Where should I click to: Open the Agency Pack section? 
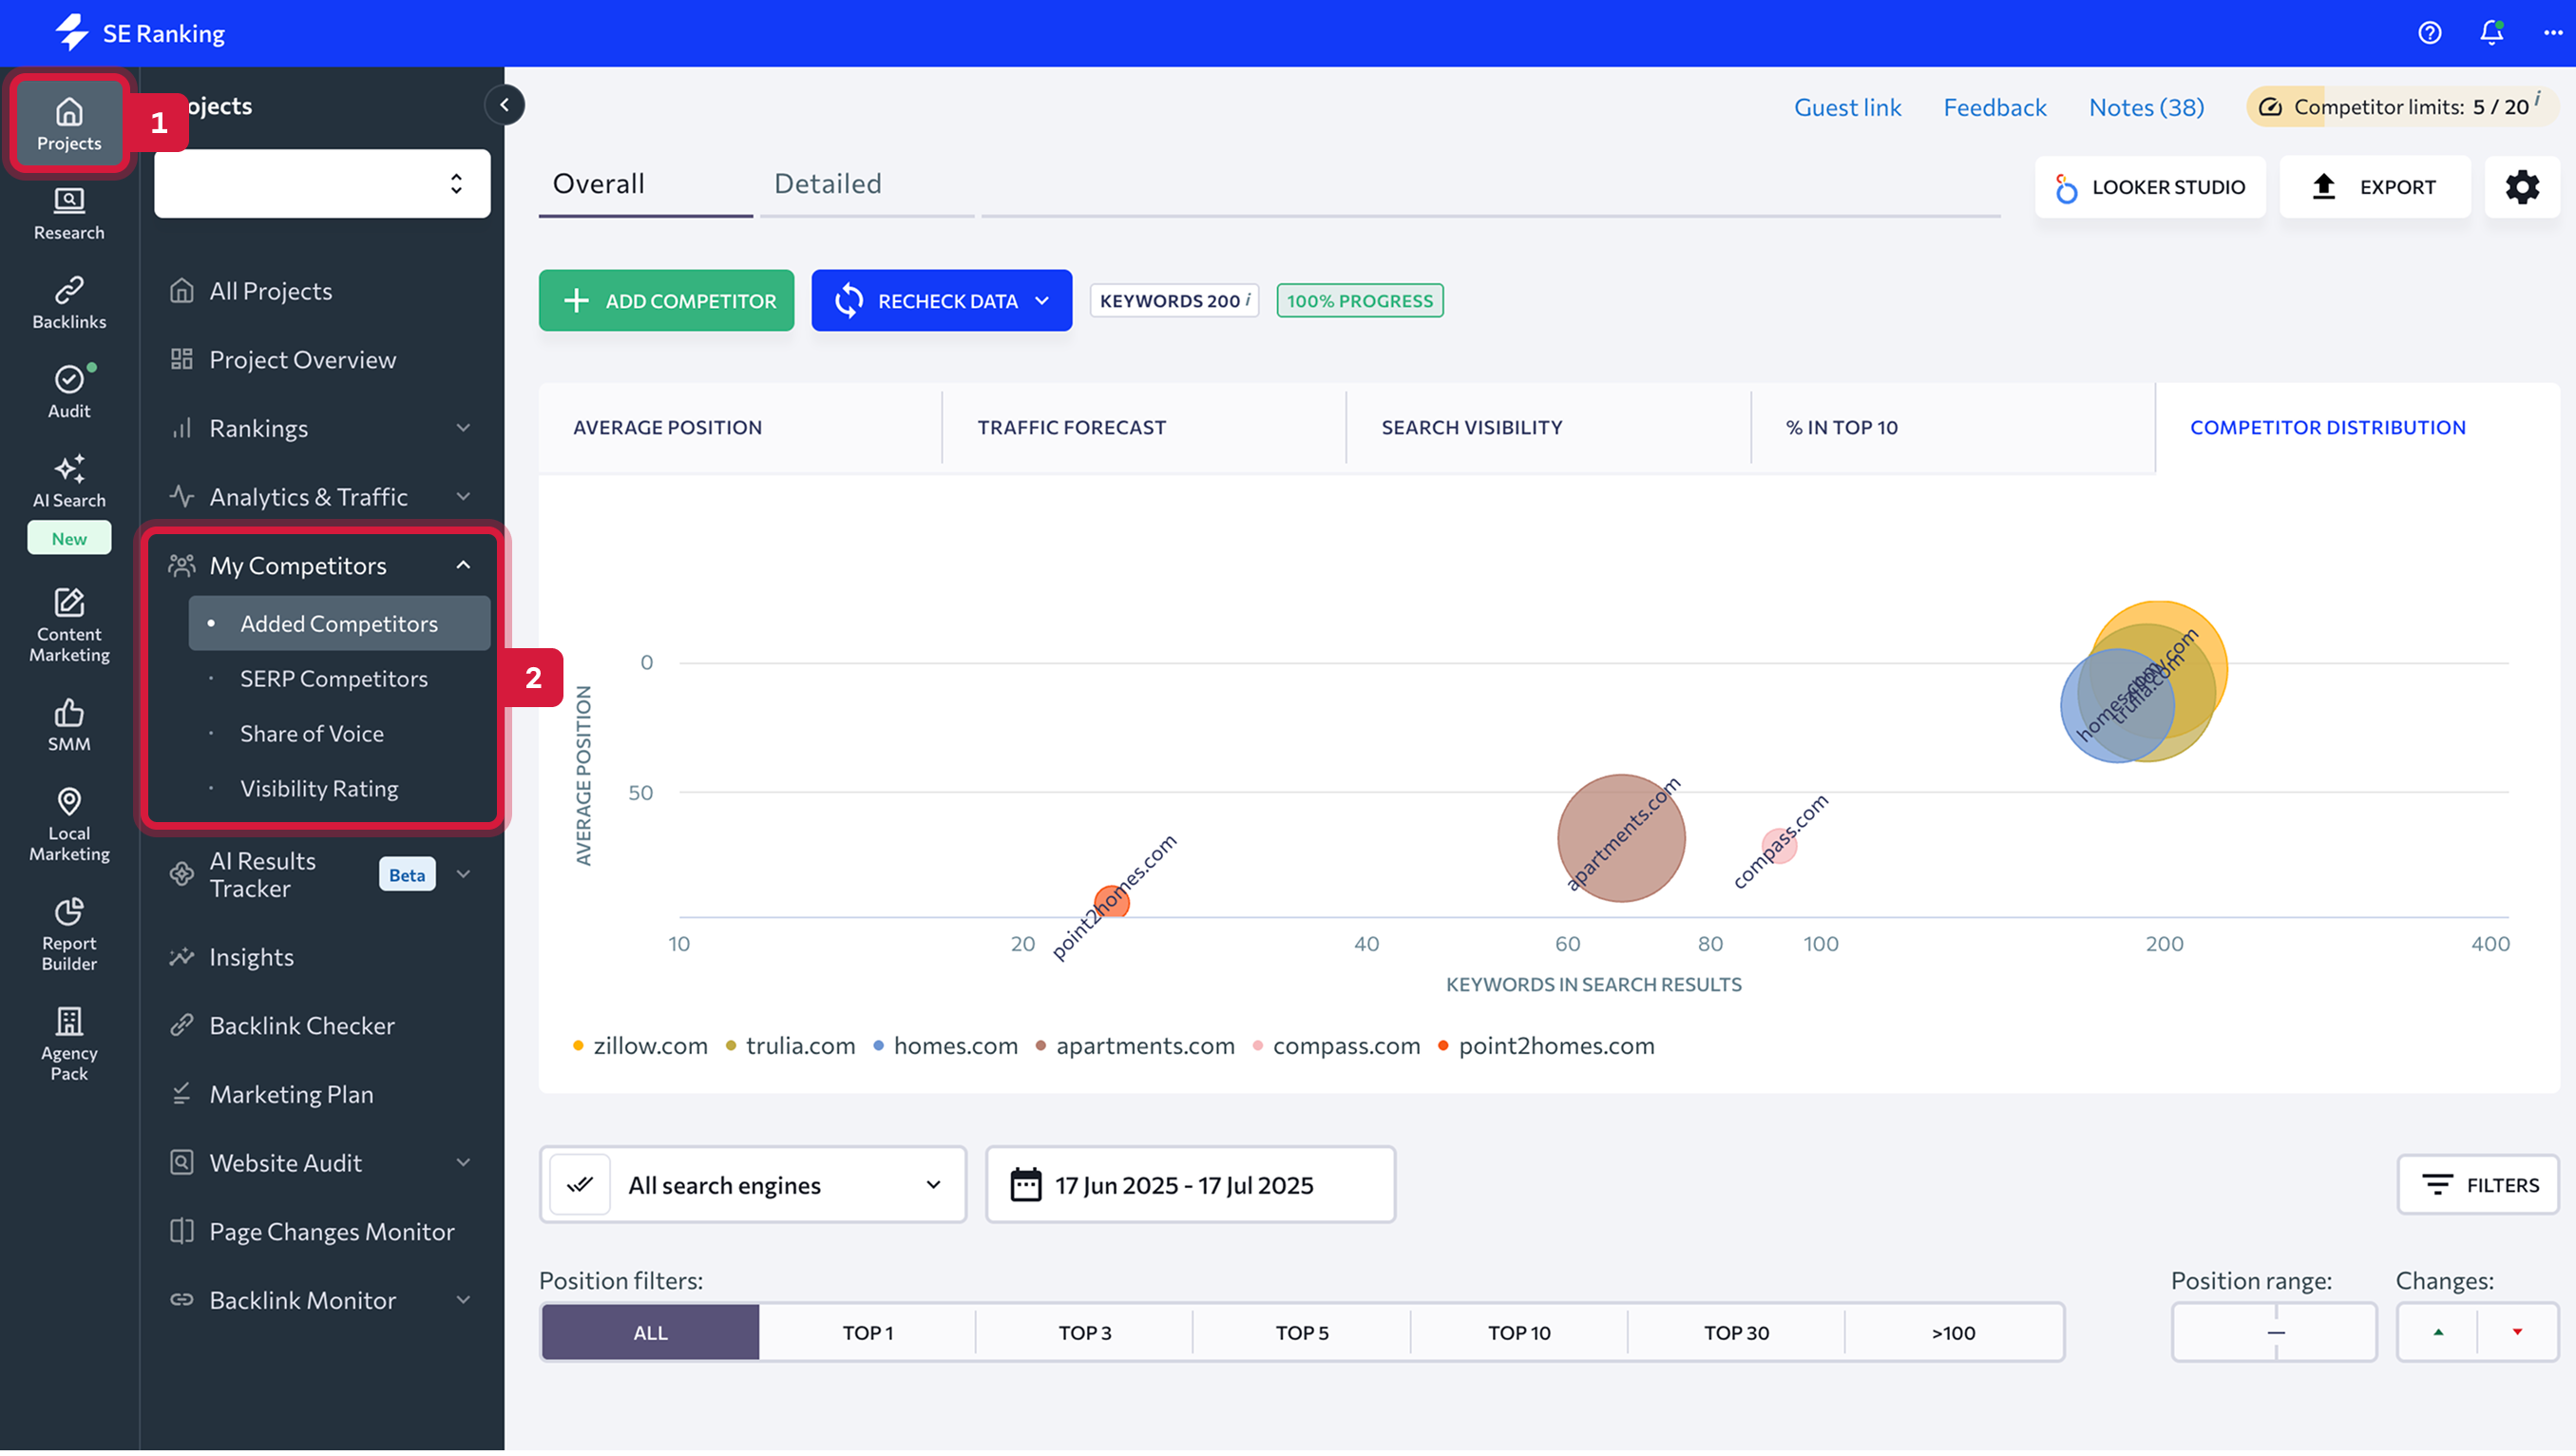tap(69, 1044)
